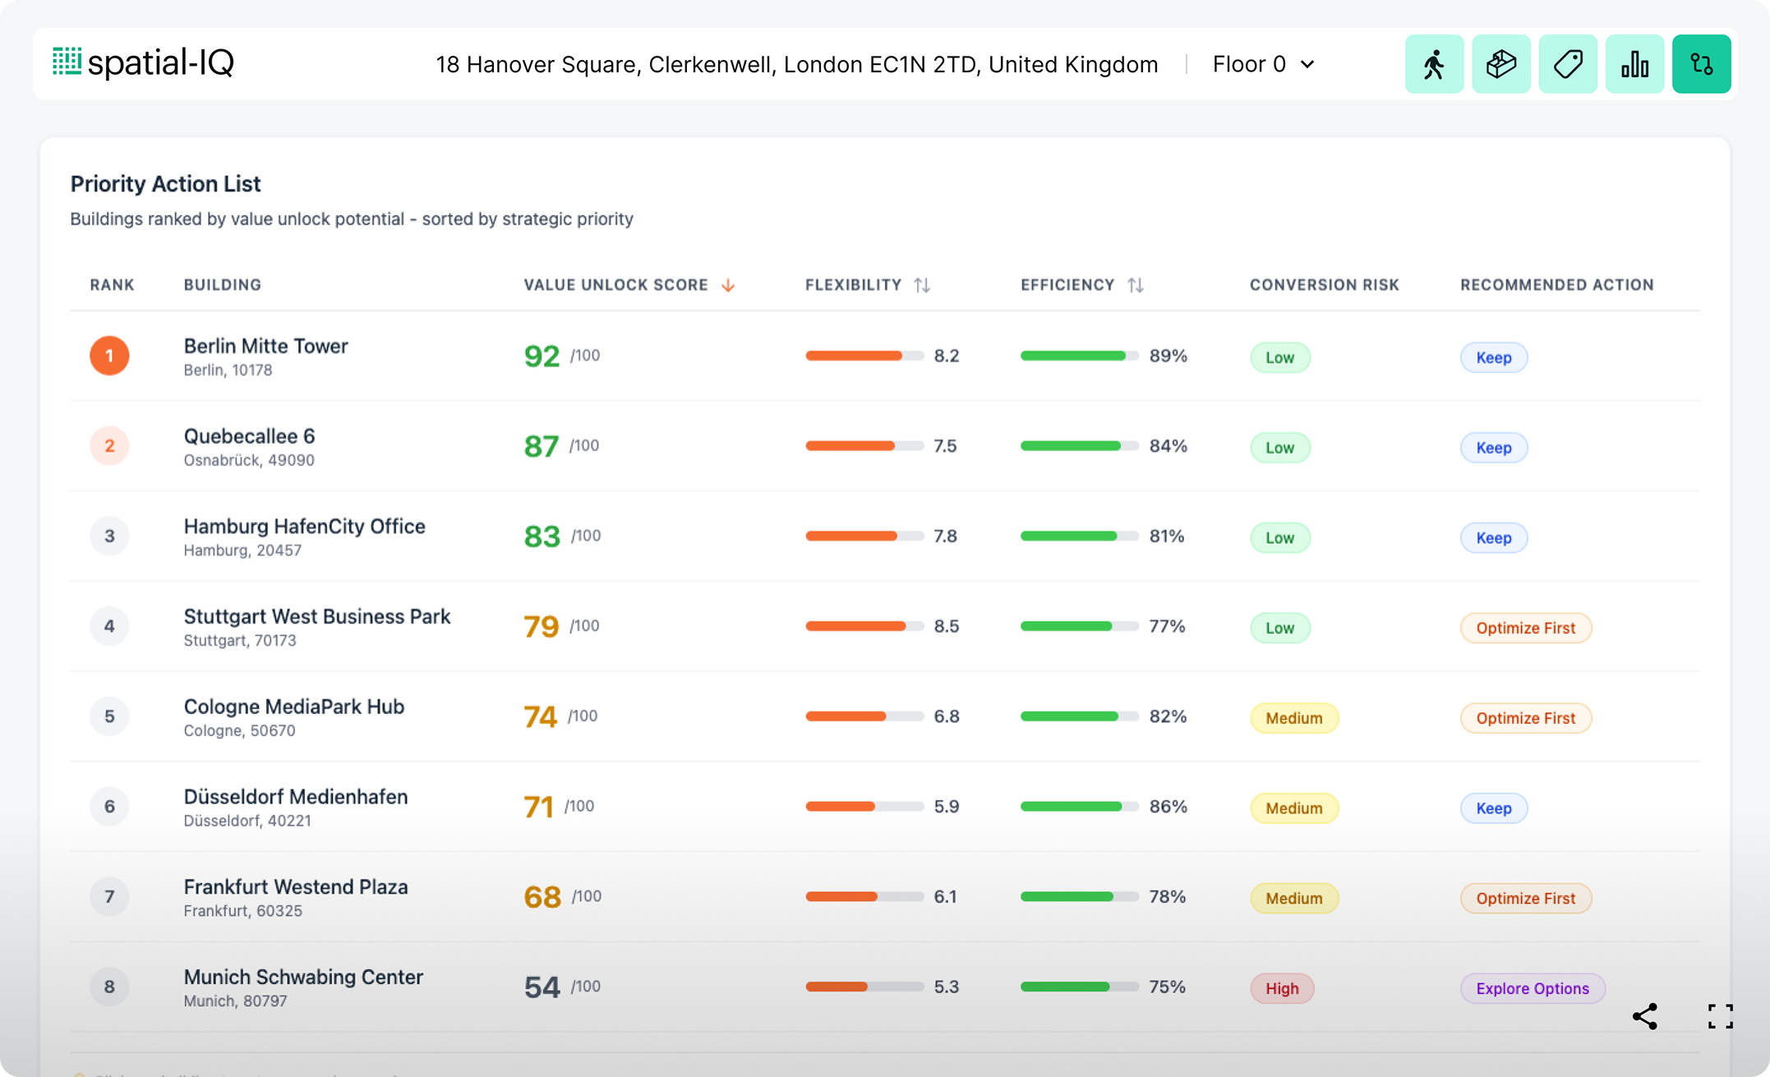Click the High risk badge for Munich
The width and height of the screenshot is (1770, 1077).
[x=1281, y=988]
